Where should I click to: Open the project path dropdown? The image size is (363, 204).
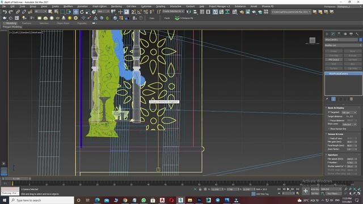[291, 12]
